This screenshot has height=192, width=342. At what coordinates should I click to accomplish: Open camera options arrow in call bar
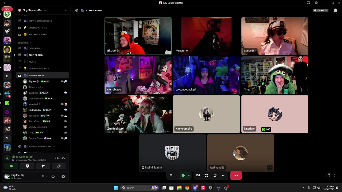click(189, 175)
